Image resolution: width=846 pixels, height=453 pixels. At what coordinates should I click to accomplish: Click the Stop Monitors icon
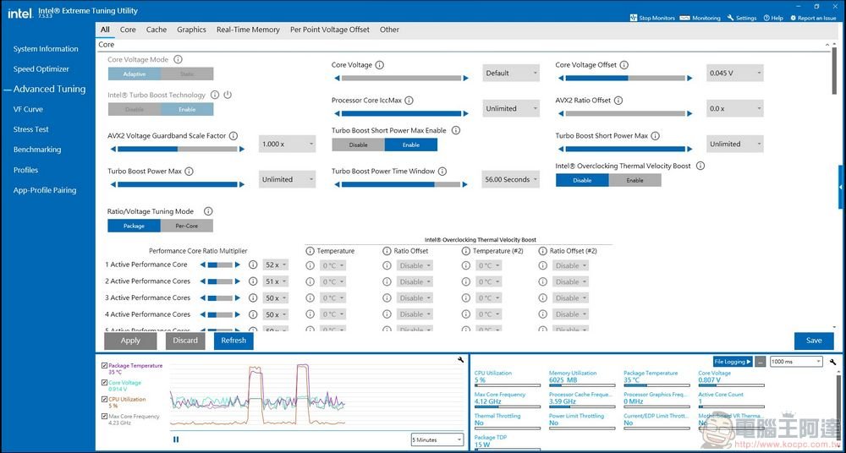point(634,18)
